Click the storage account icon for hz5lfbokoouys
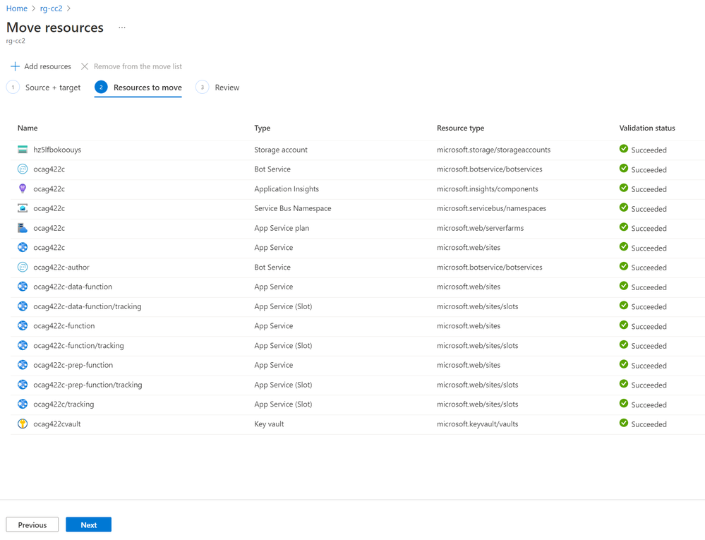This screenshot has height=540, width=705. tap(23, 149)
